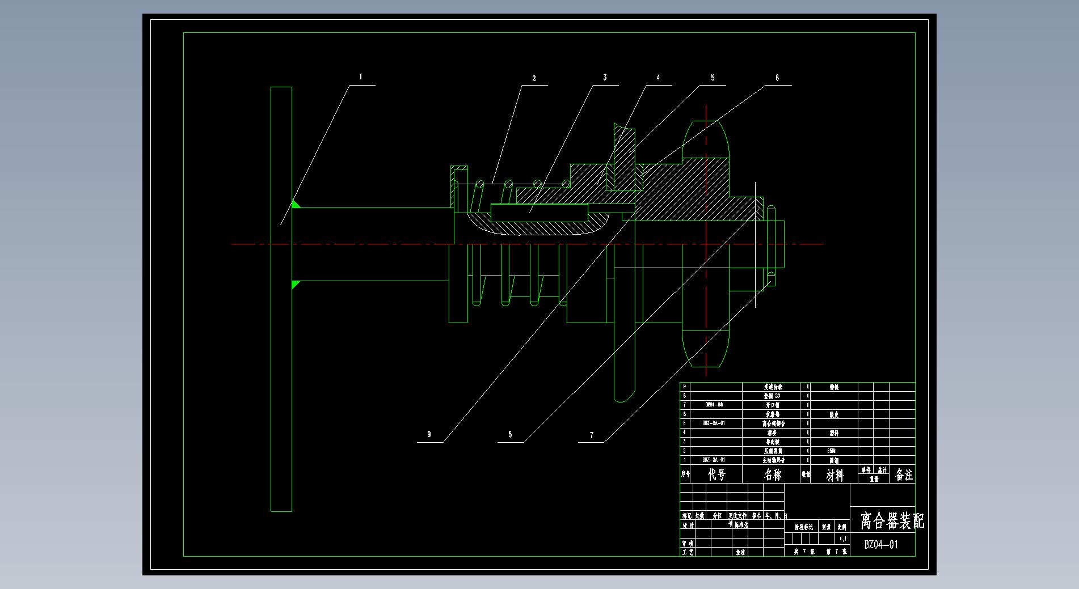
Task: Click the balloon label number 3
Action: click(x=605, y=78)
